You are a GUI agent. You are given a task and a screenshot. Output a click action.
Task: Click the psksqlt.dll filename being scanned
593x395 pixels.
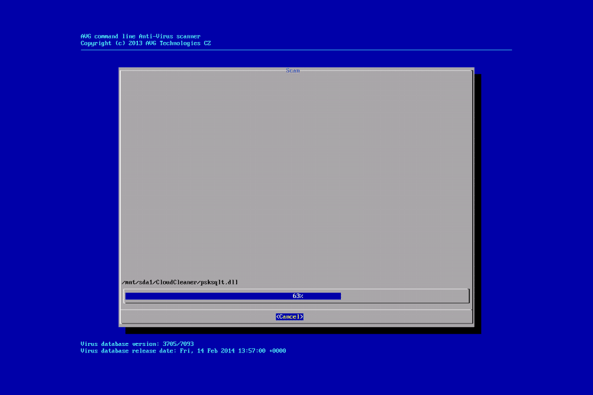pos(219,282)
